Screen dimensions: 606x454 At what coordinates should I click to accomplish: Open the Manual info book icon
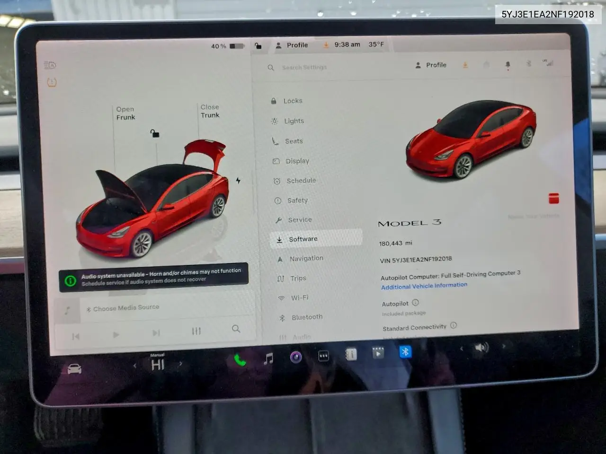point(351,354)
